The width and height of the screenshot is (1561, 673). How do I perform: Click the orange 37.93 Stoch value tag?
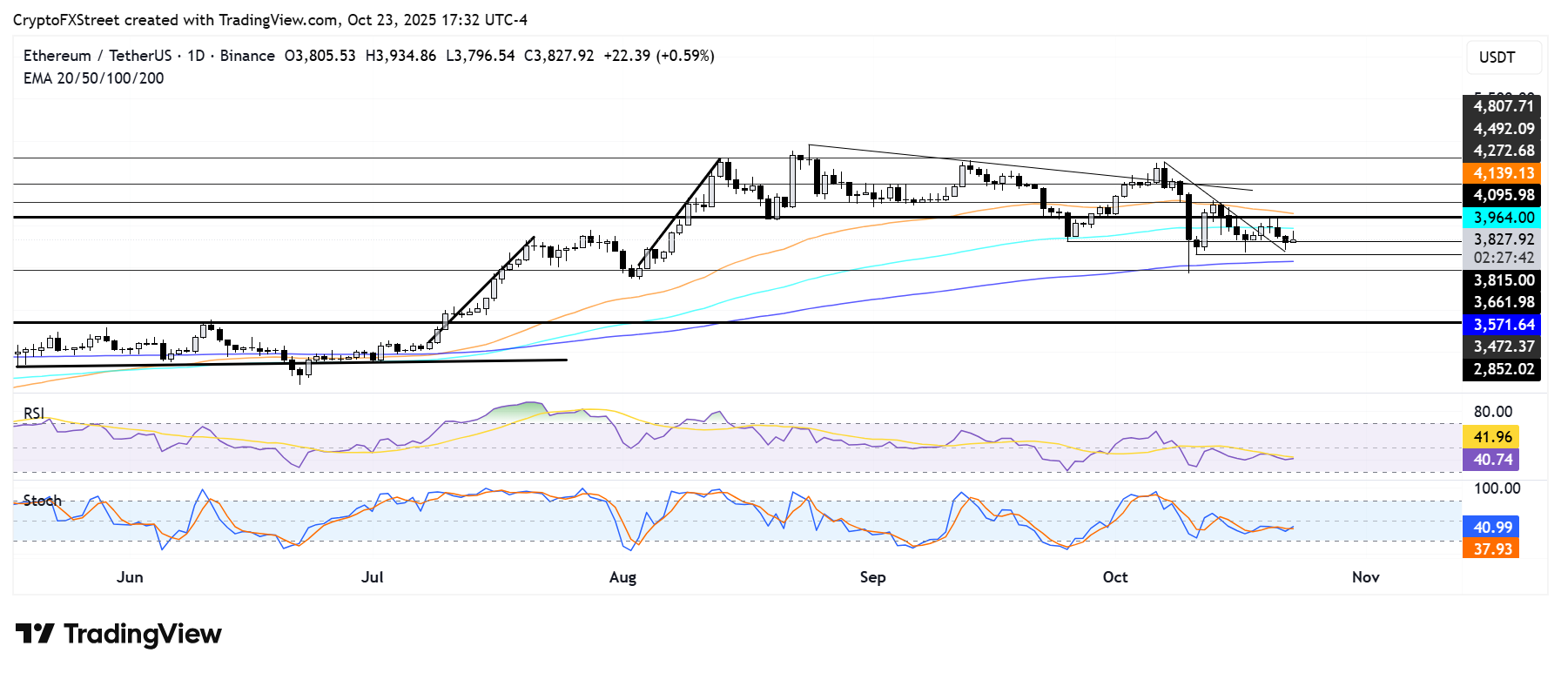(x=1491, y=549)
